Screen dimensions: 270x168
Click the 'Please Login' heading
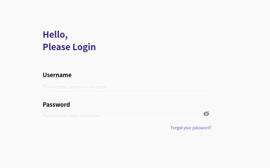[x=69, y=47]
